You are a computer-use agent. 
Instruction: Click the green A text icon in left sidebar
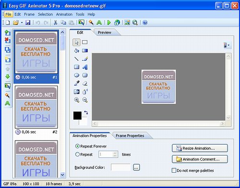tap(8, 103)
